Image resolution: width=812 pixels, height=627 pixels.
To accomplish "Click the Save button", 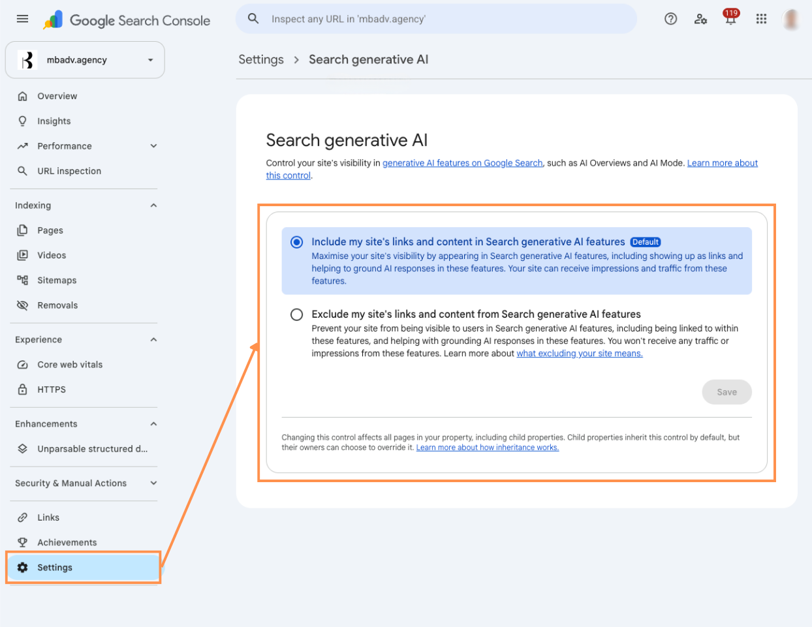I will pyautogui.click(x=727, y=392).
